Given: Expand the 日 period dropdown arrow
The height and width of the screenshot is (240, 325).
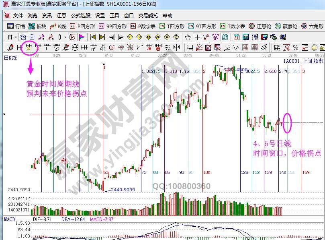Looking at the screenshot, I should [x=15, y=37].
